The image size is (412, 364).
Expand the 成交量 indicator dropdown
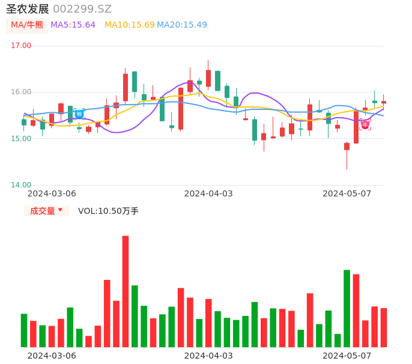(46, 211)
